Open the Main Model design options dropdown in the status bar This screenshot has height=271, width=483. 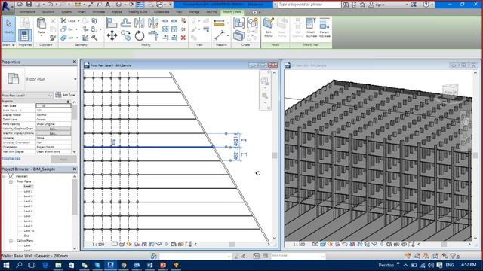(x=323, y=256)
